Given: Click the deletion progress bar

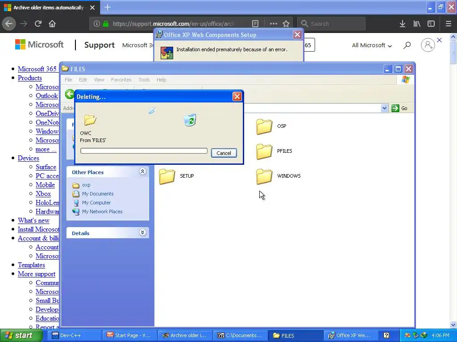Looking at the screenshot, I should (144, 151).
